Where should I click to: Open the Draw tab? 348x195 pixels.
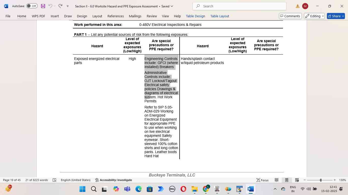tap(68, 16)
